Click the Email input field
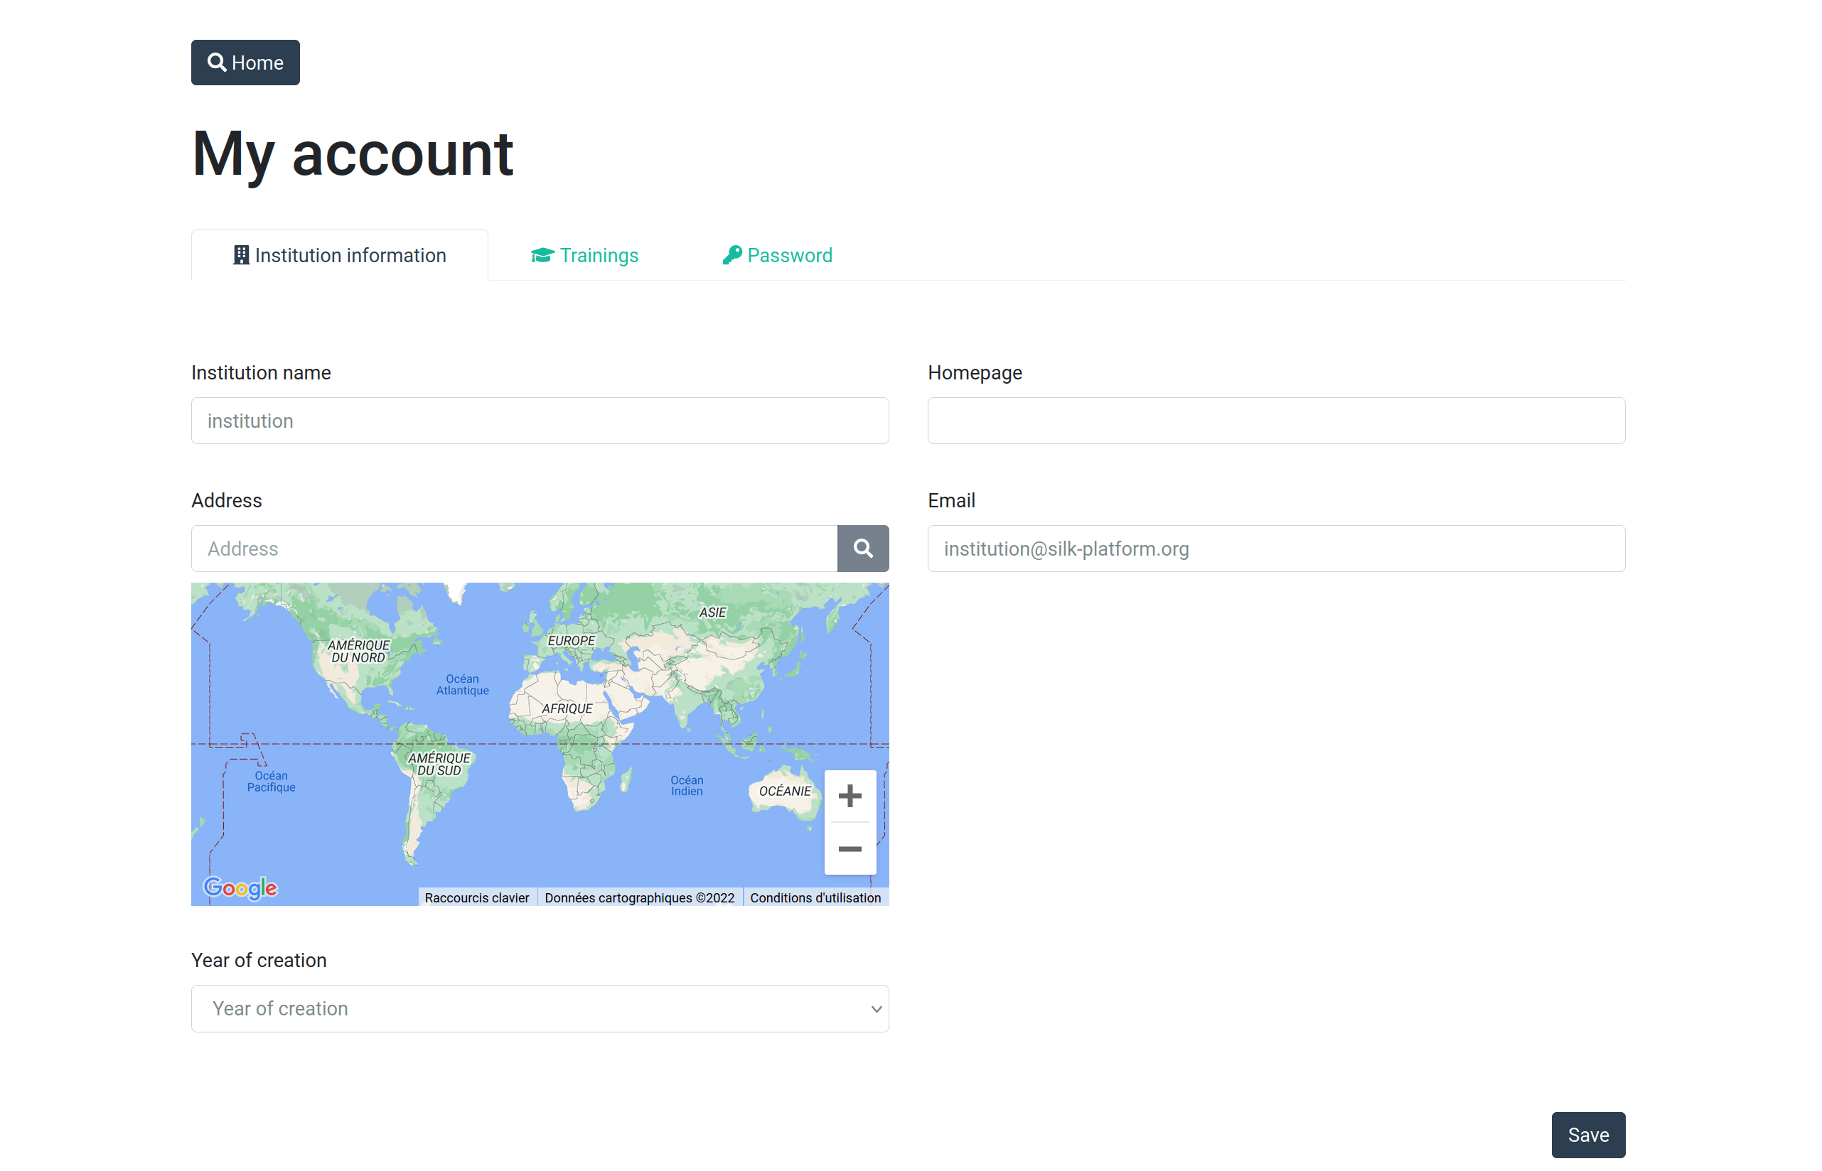 [x=1275, y=549]
